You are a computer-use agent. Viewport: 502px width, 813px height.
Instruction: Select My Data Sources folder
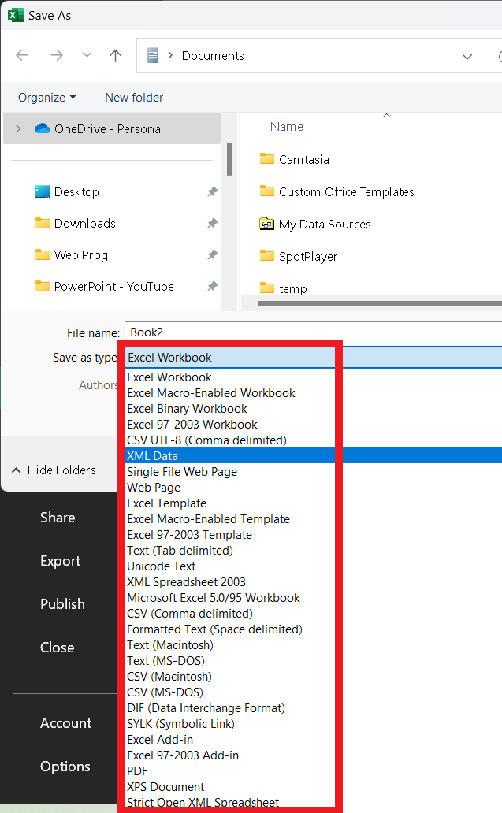[x=325, y=224]
